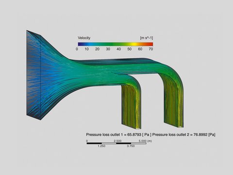
Task: Click the velocity color bar legend
Action: pos(116,44)
